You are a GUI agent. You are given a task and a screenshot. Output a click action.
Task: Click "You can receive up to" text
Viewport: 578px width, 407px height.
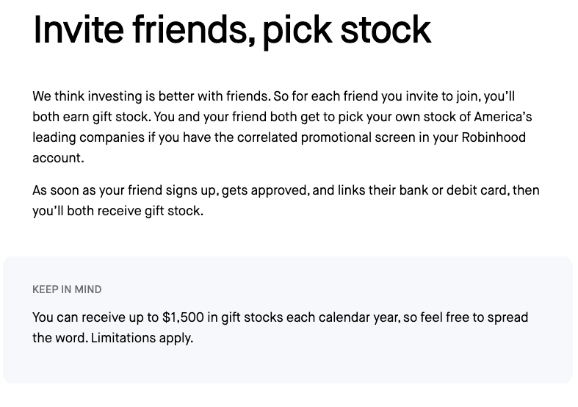96,317
